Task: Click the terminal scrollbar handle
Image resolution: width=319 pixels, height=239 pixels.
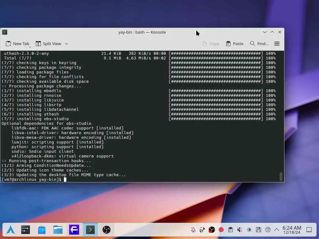Action: coord(281,176)
